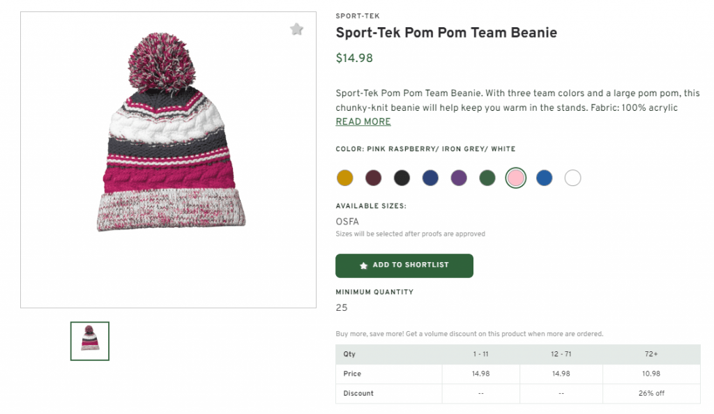The height and width of the screenshot is (414, 714).
Task: Select the black color swatch
Action: coord(402,178)
